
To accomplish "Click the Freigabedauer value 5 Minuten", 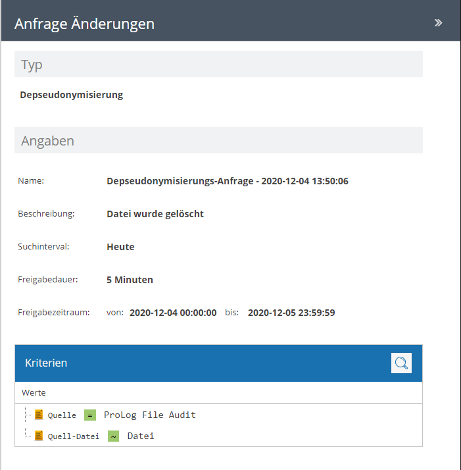I will tap(130, 280).
